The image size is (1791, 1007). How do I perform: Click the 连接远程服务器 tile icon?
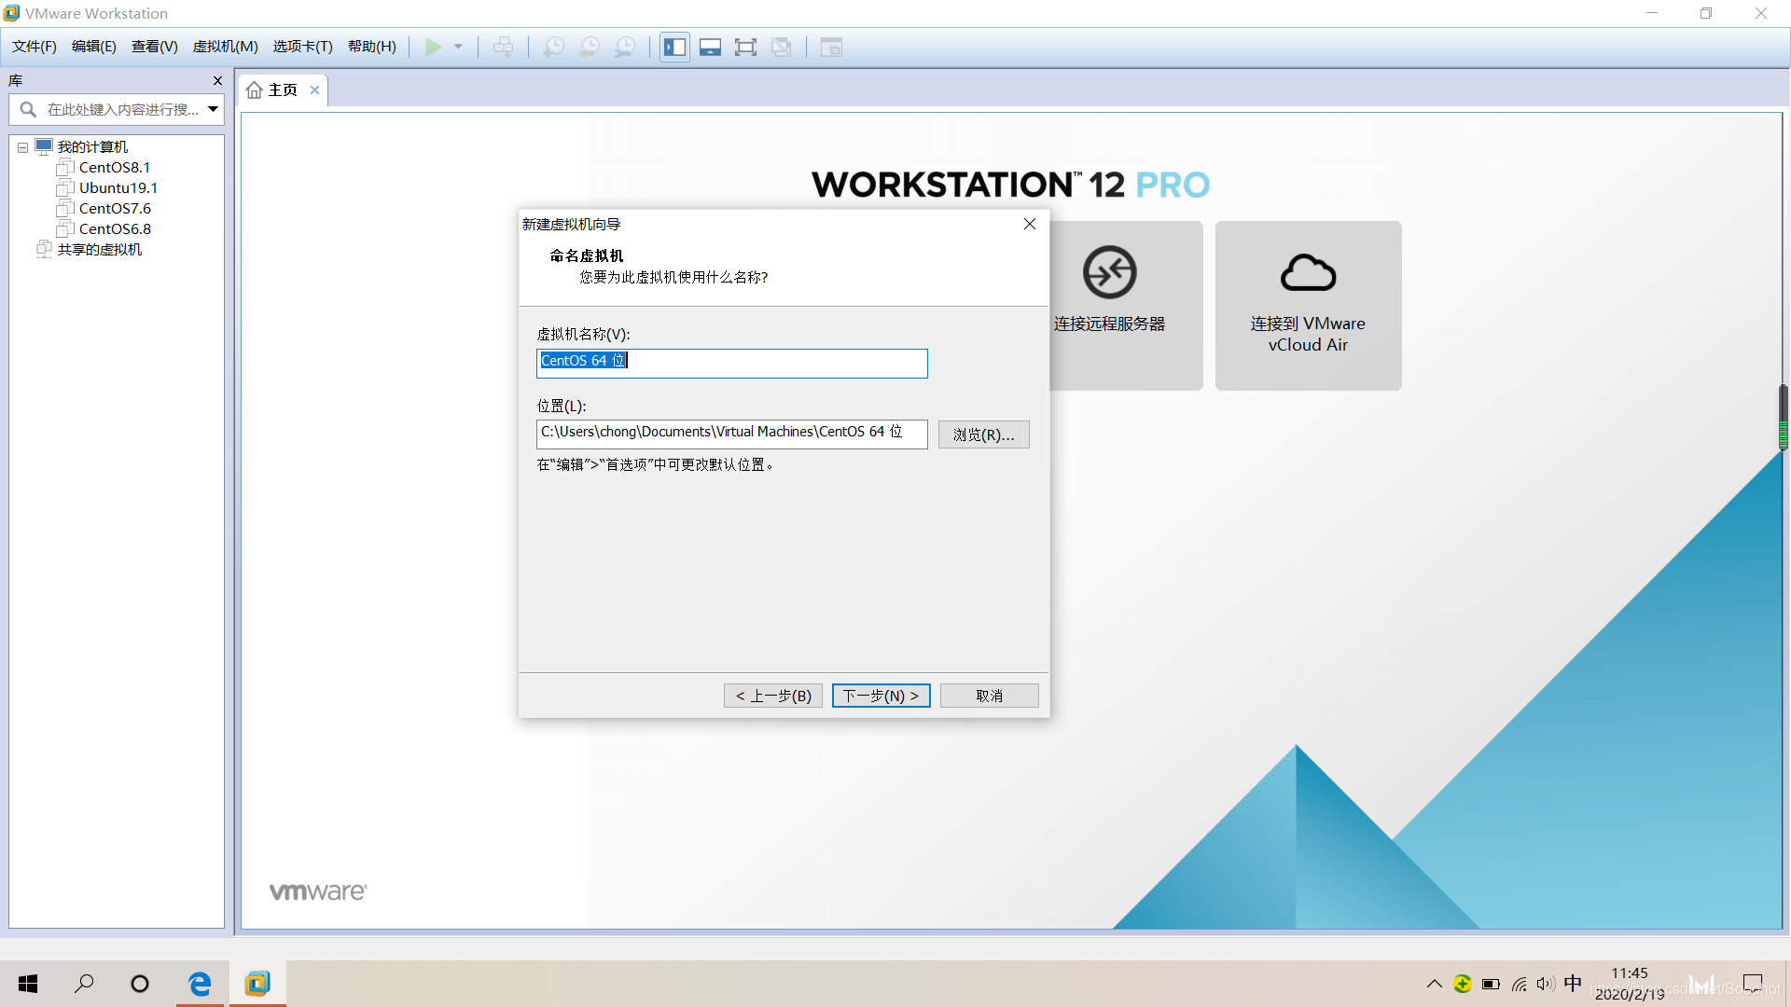(x=1109, y=272)
